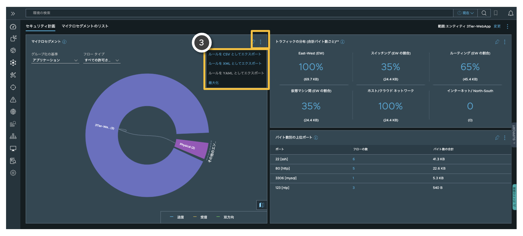
Task: Open the page-level three-dot menu next to 変更
Action: (507, 26)
